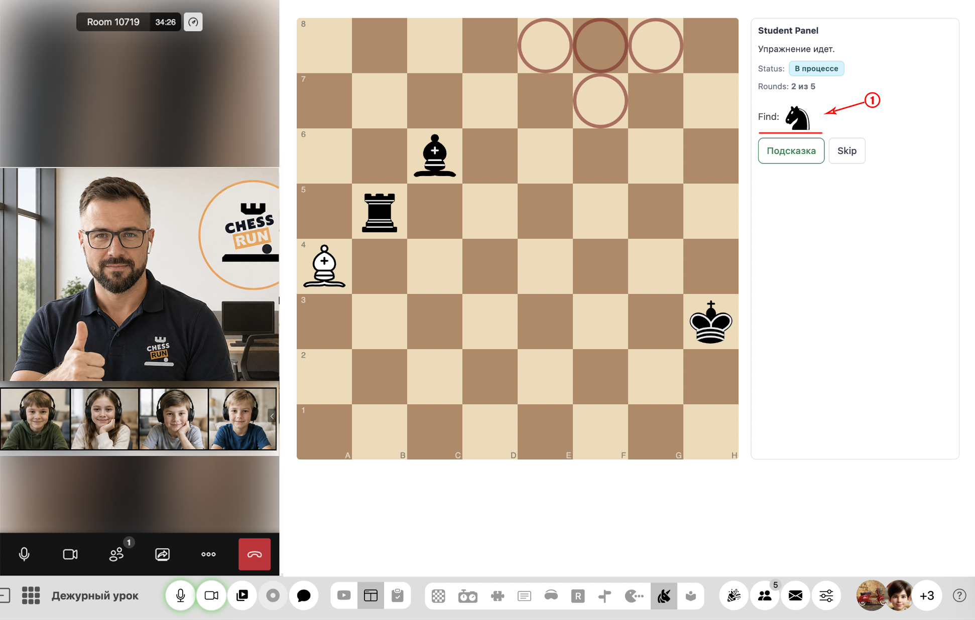This screenshot has height=620, width=975.
Task: Open the R tool icon
Action: tap(578, 595)
